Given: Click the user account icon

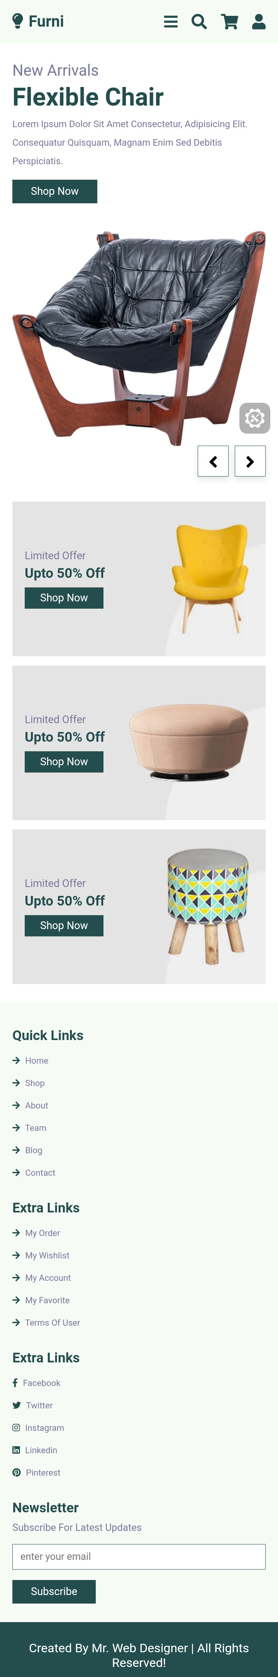Looking at the screenshot, I should [258, 22].
